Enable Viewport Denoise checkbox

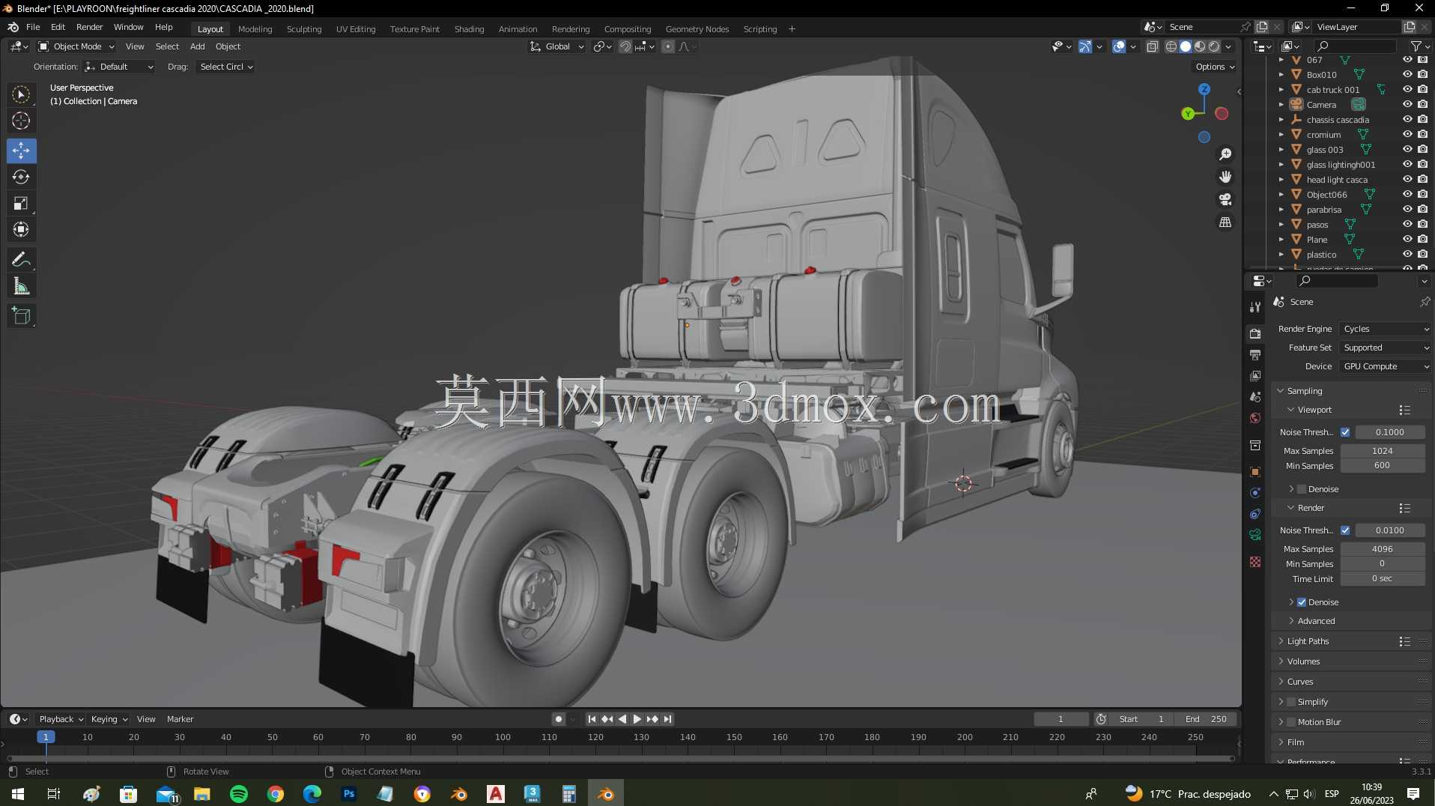(x=1302, y=489)
